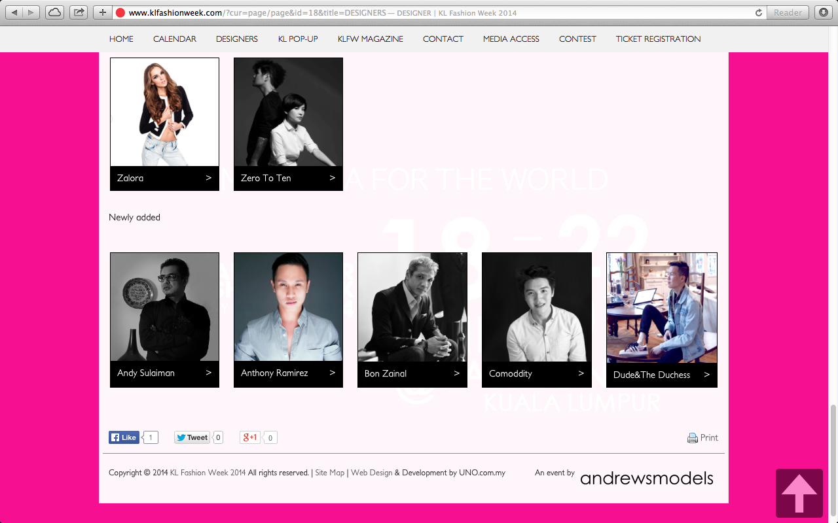Expand Zalora via its arrow chevron

tap(209, 178)
